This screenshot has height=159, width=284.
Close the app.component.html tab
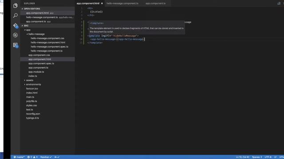pyautogui.click(x=102, y=4)
